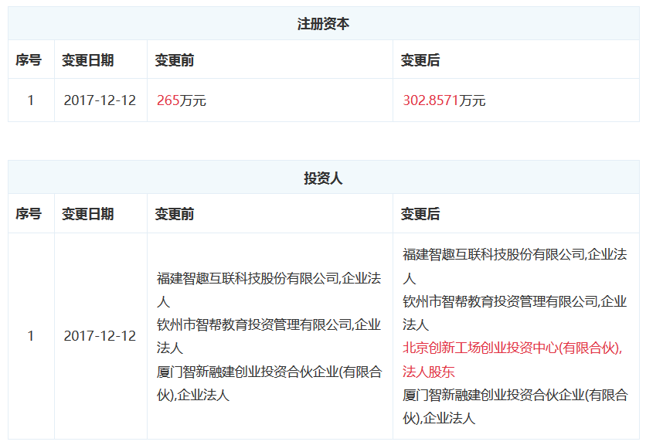
Task: Click 变更日期 header in the 投资人 table
Action: coord(87,214)
